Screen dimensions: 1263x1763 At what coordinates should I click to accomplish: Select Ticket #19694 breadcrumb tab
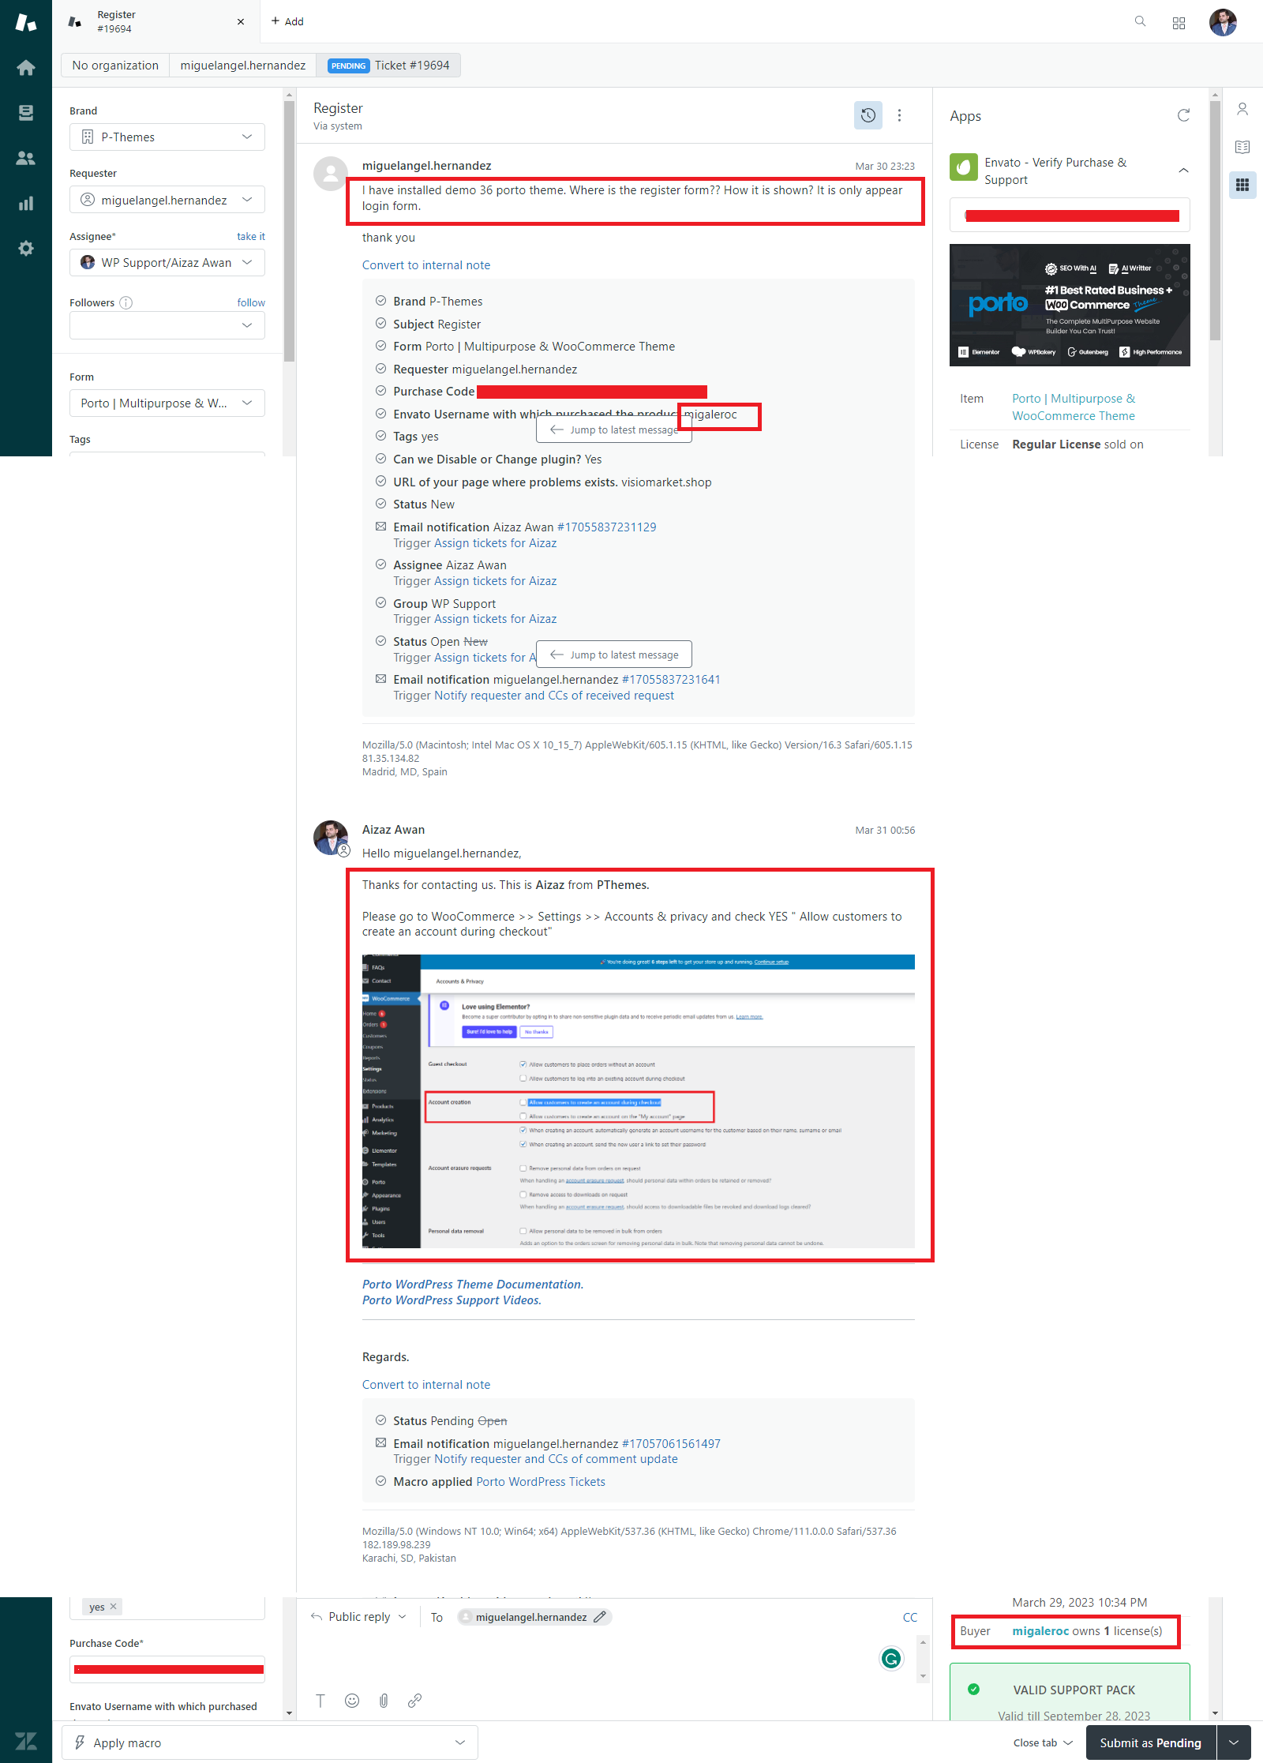389,66
